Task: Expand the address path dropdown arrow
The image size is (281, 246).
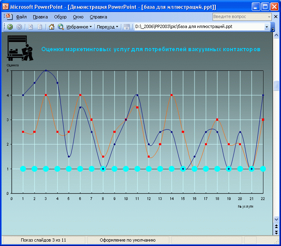Action: (267, 27)
